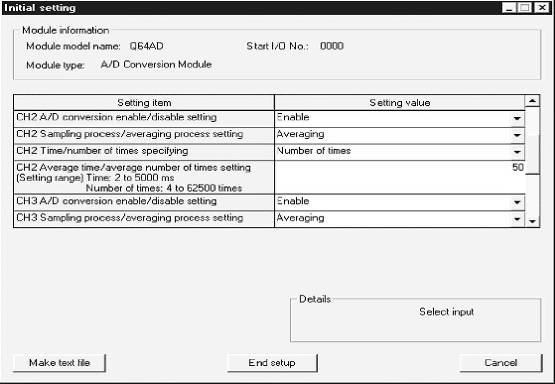Click the 'Select input' details text

click(447, 312)
